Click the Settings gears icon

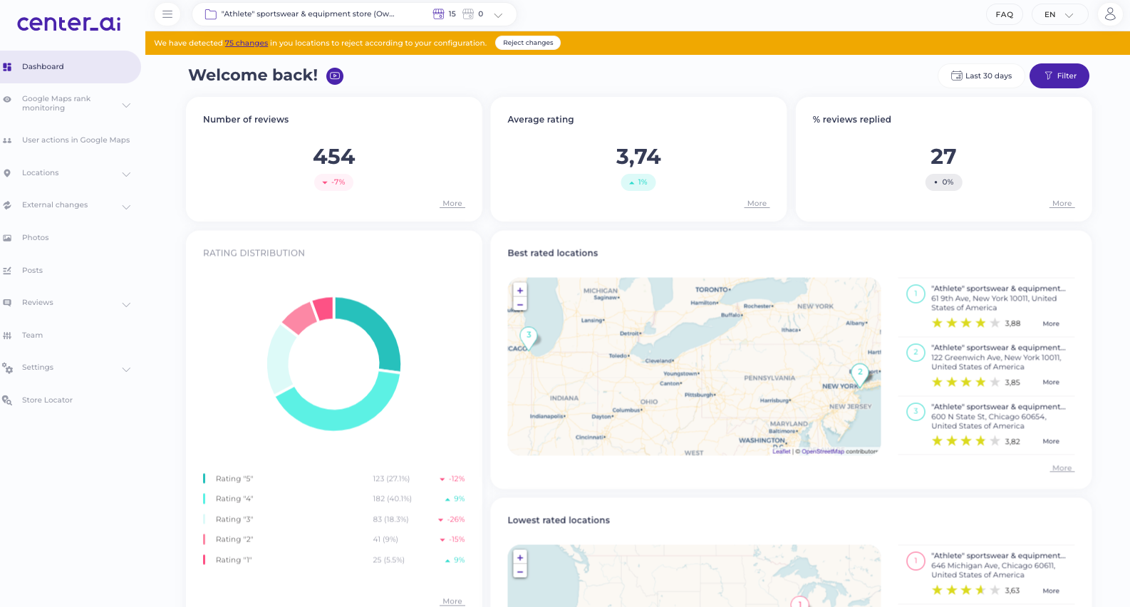7,368
